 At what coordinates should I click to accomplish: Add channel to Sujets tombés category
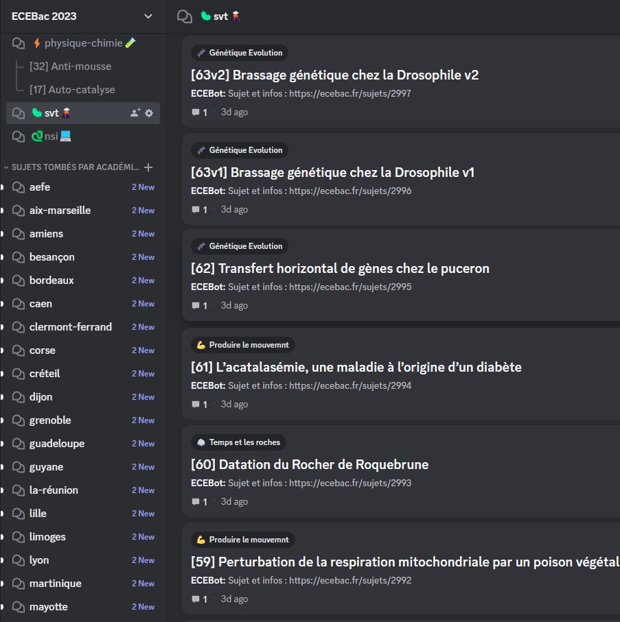(x=148, y=167)
